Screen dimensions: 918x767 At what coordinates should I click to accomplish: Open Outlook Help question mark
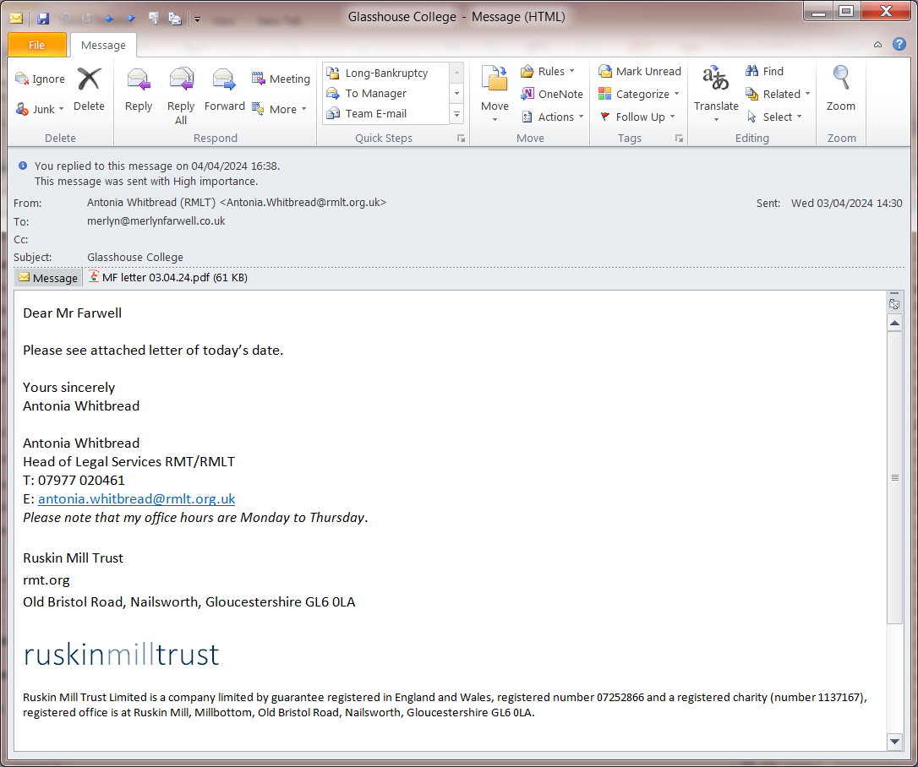click(899, 45)
